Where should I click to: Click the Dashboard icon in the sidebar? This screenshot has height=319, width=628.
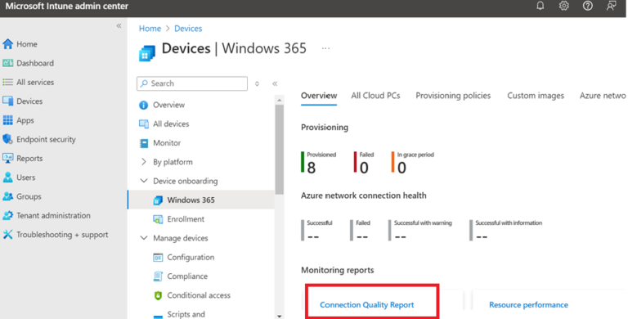pos(7,63)
